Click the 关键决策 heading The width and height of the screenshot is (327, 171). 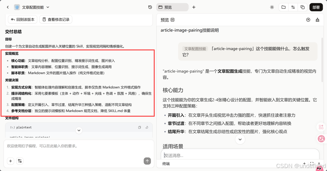(12, 80)
